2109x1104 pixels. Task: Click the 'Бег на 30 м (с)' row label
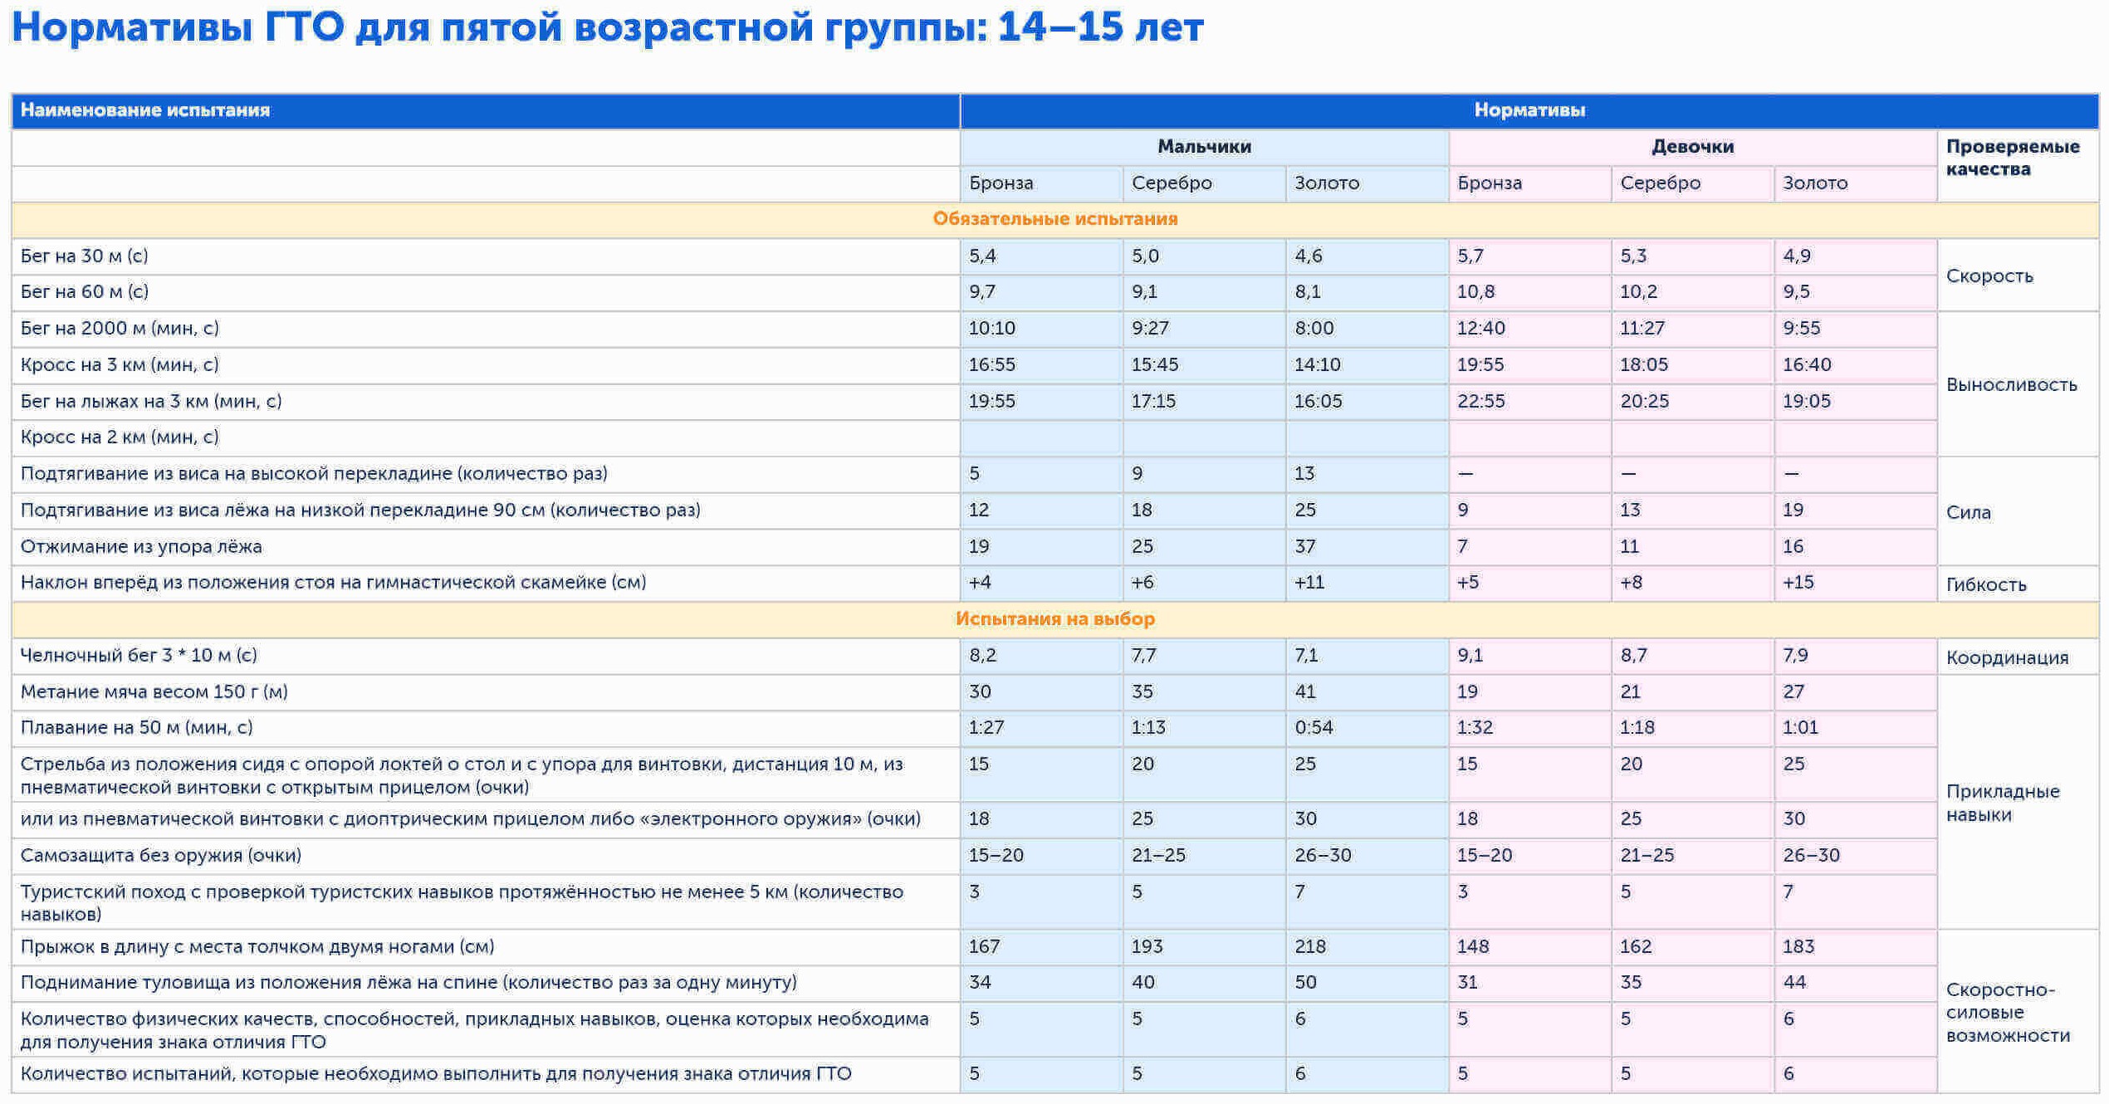(x=85, y=256)
